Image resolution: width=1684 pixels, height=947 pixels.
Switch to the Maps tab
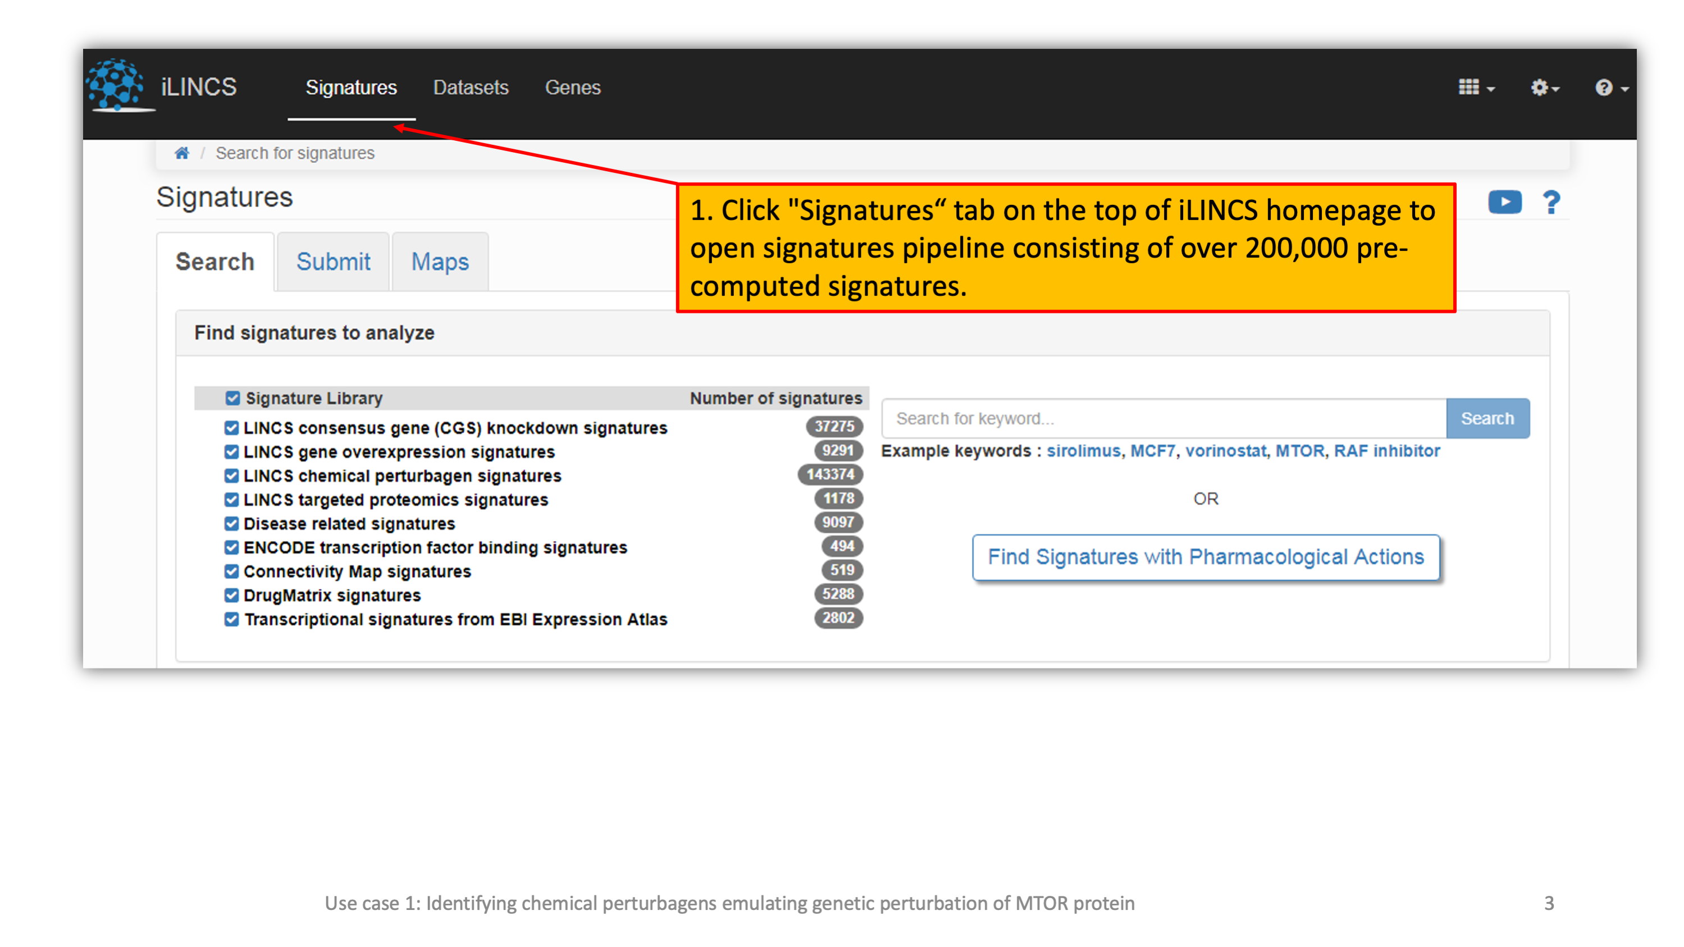(x=440, y=262)
